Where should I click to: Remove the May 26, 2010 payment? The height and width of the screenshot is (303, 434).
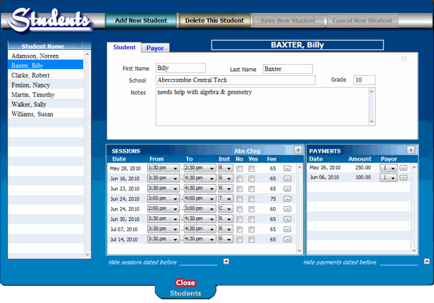(x=403, y=168)
